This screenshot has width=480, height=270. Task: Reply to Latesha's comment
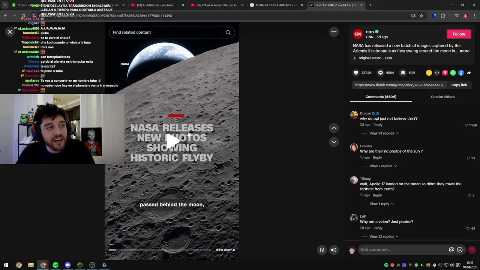377,157
